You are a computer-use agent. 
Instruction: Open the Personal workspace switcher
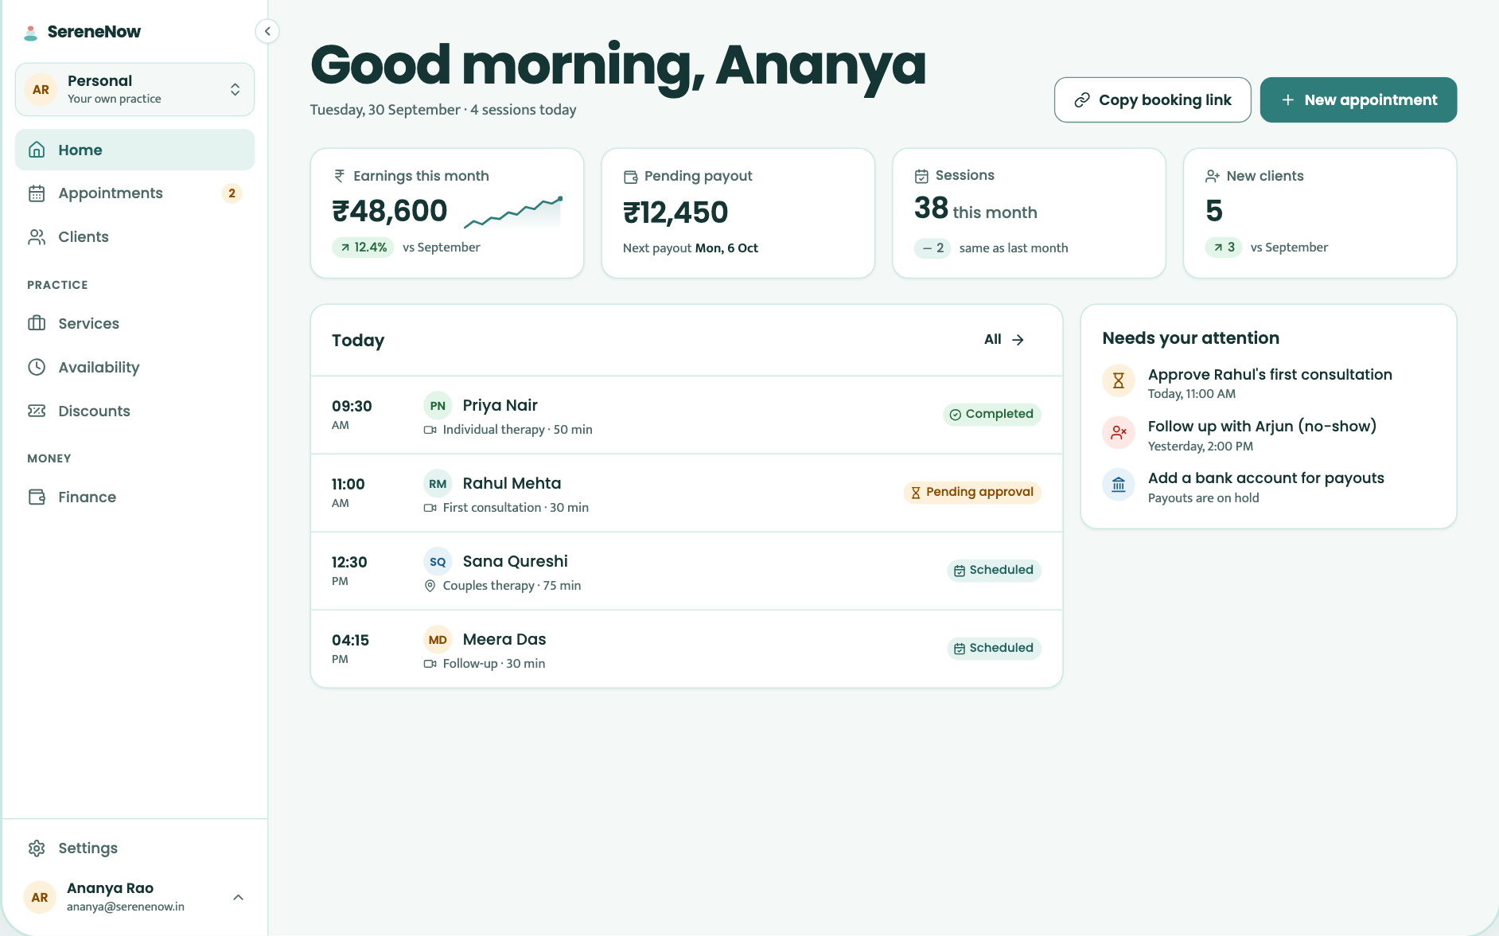pyautogui.click(x=134, y=89)
